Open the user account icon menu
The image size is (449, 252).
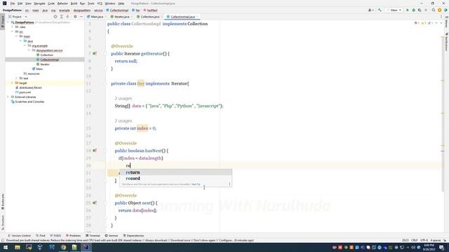point(370,10)
